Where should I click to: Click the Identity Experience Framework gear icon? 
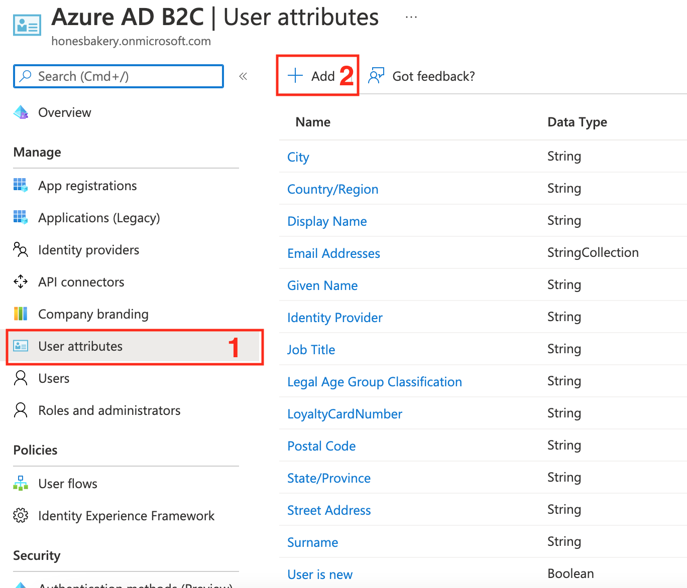click(21, 515)
